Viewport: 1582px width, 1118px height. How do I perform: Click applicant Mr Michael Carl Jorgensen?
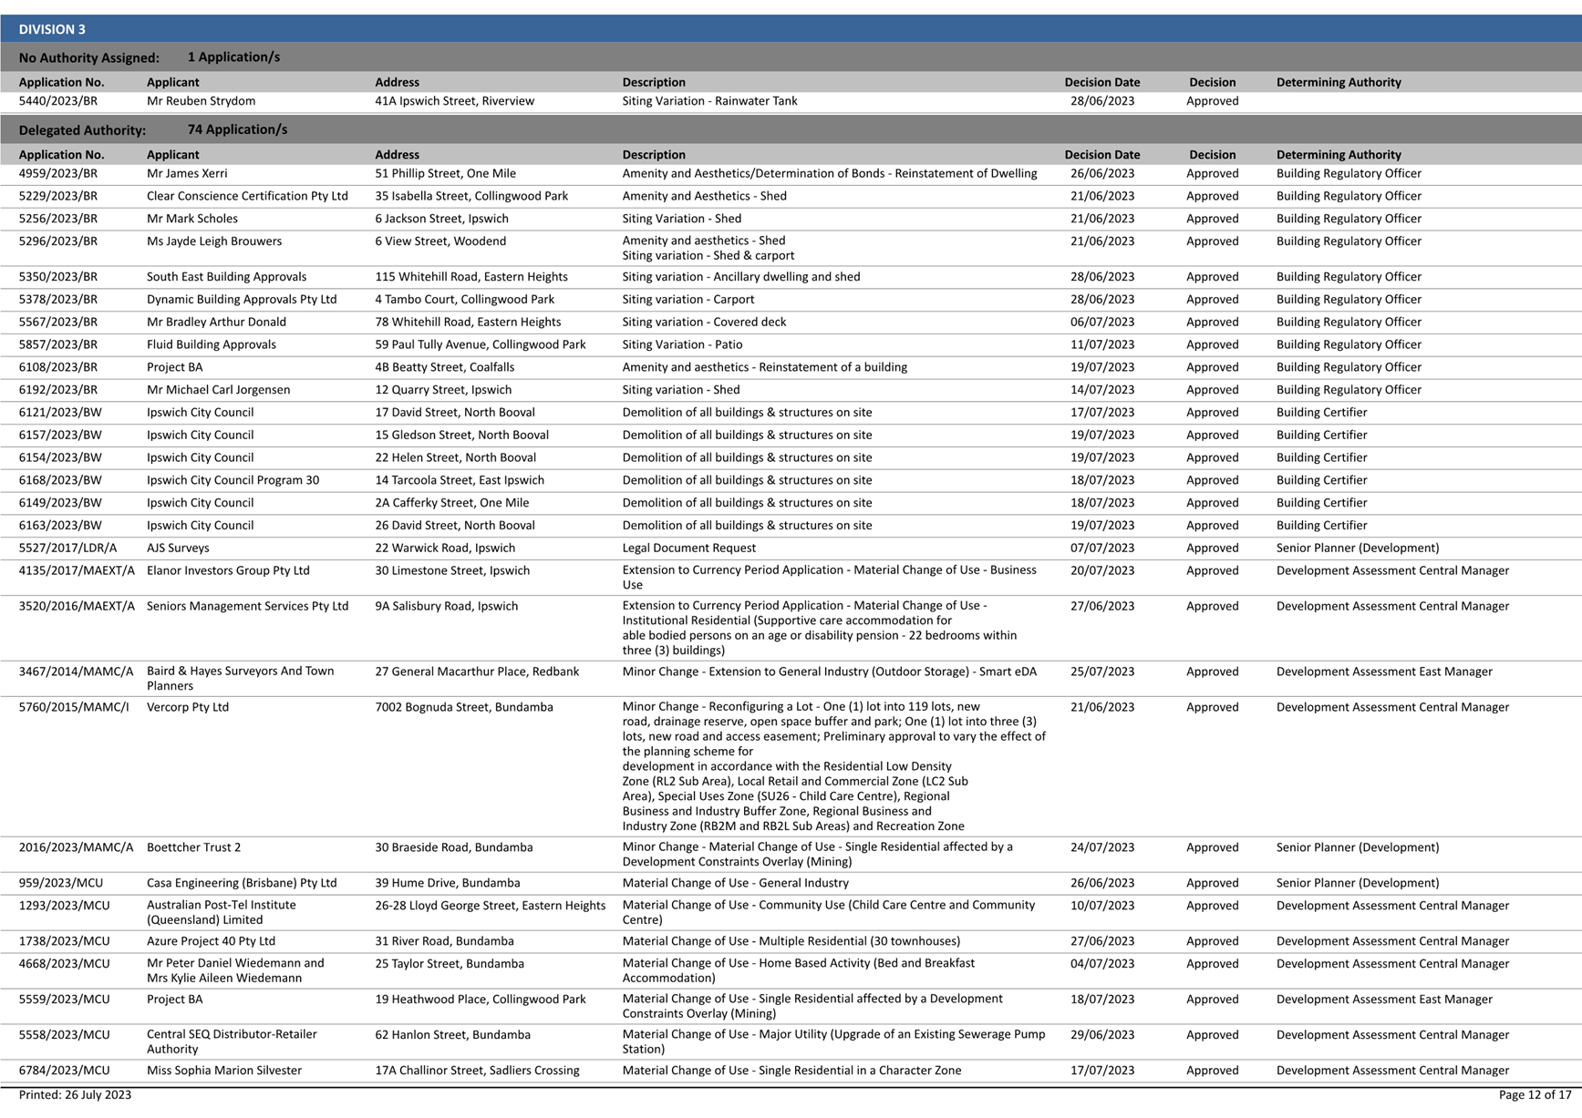218,390
